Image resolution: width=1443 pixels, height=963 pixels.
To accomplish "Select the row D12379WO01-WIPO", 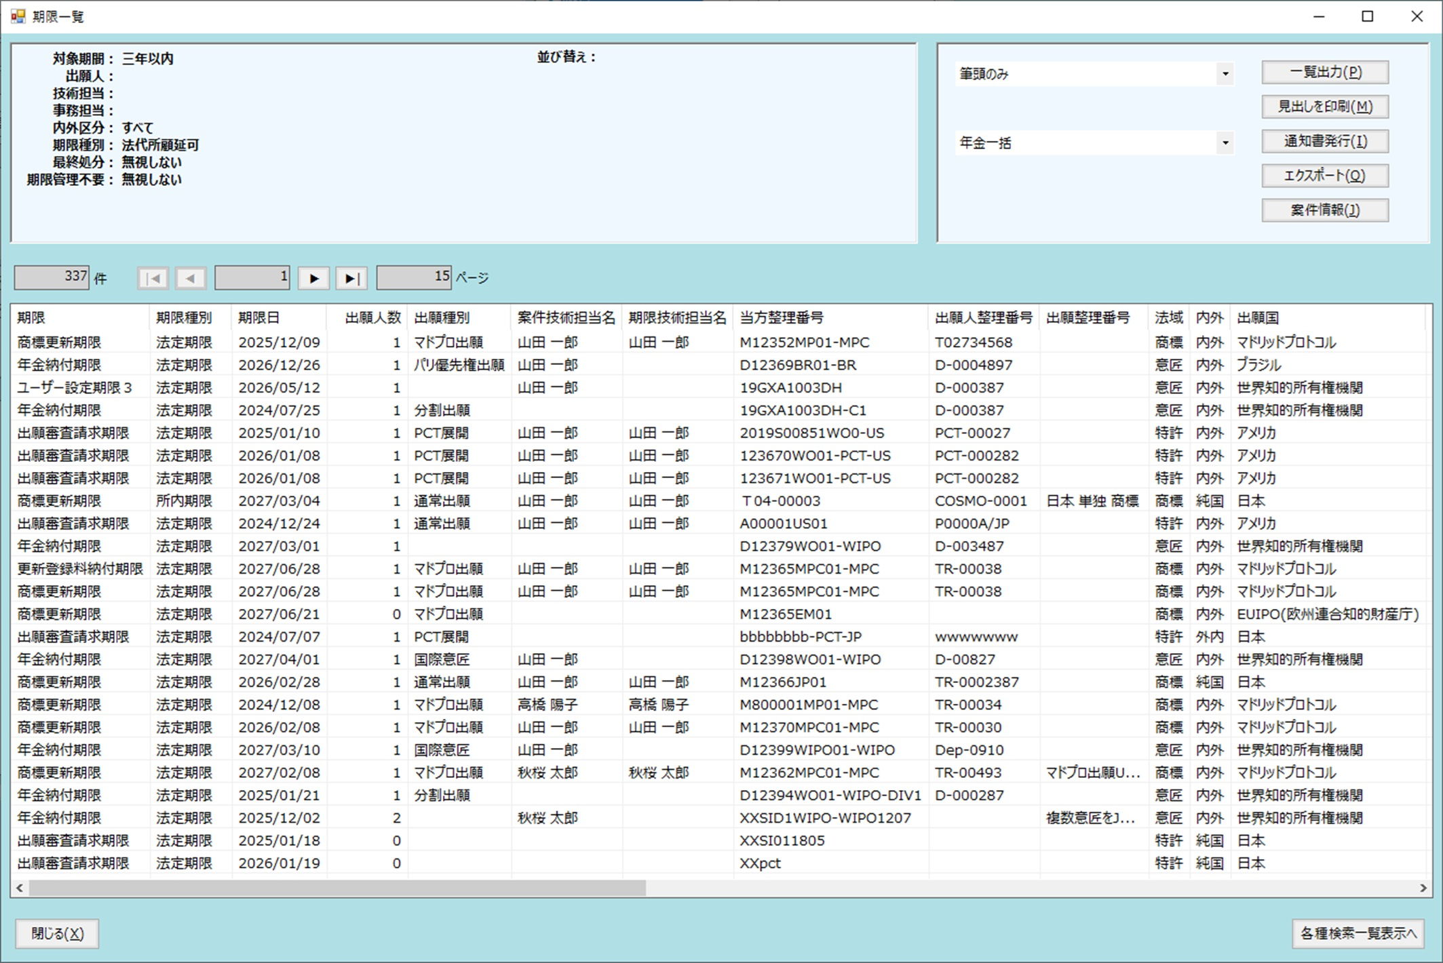I will click(719, 546).
